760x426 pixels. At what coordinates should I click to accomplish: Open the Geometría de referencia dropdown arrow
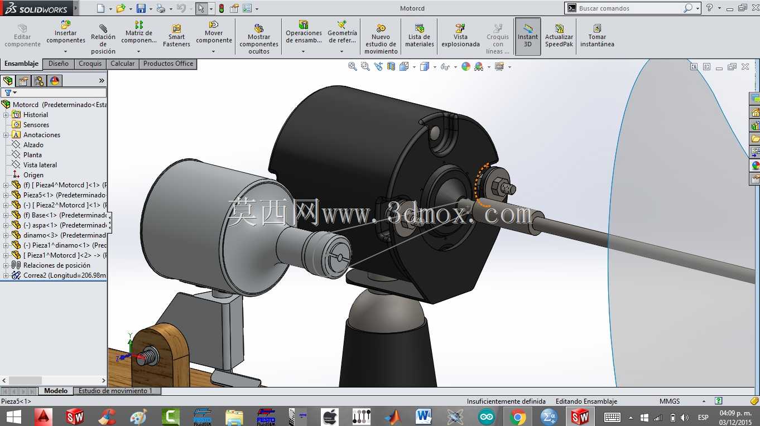[342, 52]
